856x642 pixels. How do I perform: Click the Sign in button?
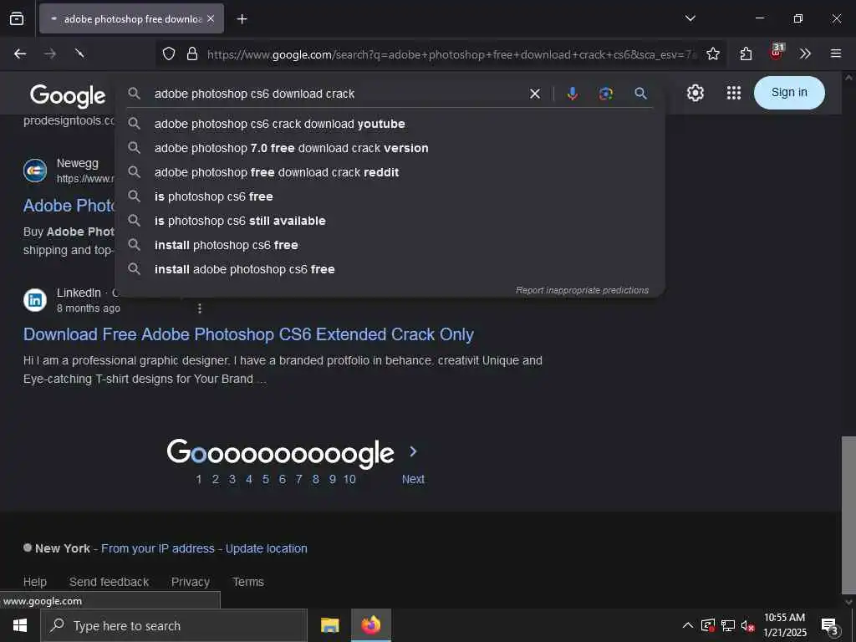pos(789,93)
